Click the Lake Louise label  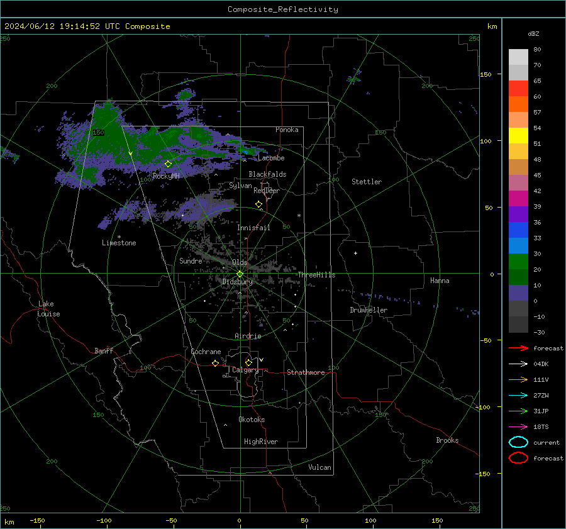pyautogui.click(x=48, y=309)
